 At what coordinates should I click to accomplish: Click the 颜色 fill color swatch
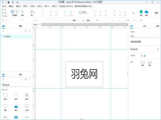(x=143, y=62)
